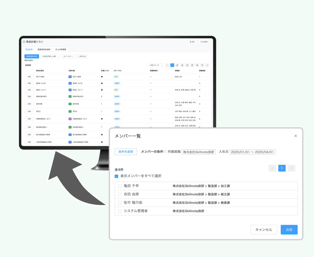The height and width of the screenshot is (257, 314).
Task: Click the blue 教 icon for QC7つ道具
Action: pos(70,76)
